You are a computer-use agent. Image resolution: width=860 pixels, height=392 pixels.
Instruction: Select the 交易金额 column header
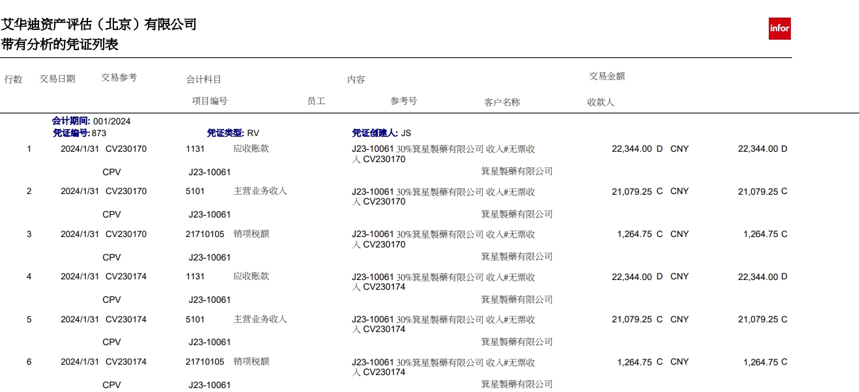607,76
